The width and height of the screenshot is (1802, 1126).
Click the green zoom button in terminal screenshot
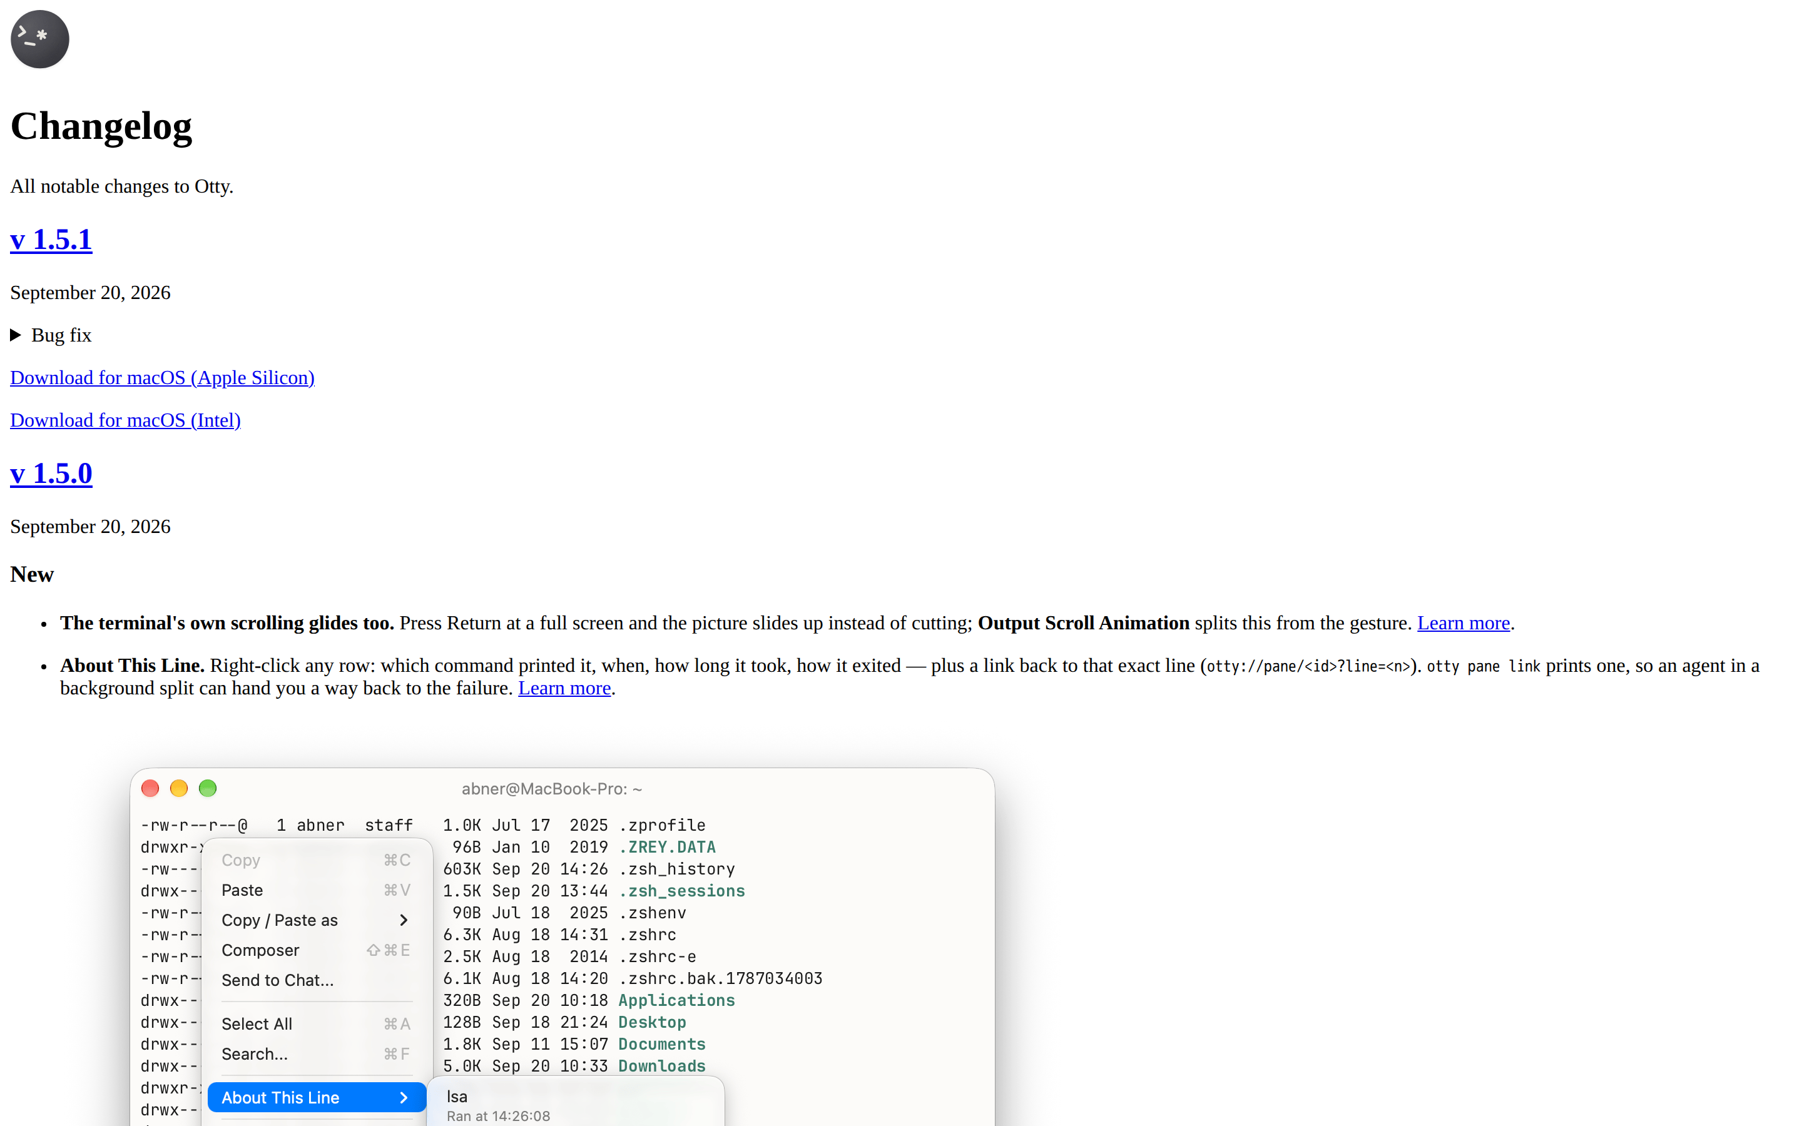208,788
